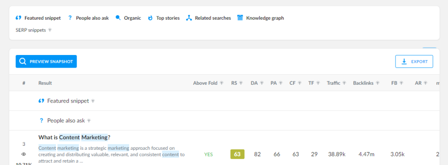Toggle the eye icon under result 3
Screen dimensions: 448x165
point(24,154)
